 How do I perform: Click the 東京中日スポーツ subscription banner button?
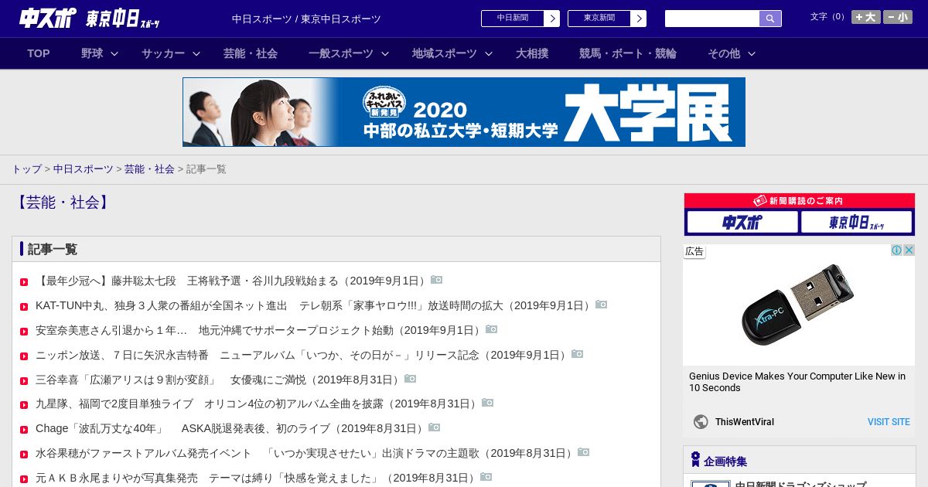point(857,223)
